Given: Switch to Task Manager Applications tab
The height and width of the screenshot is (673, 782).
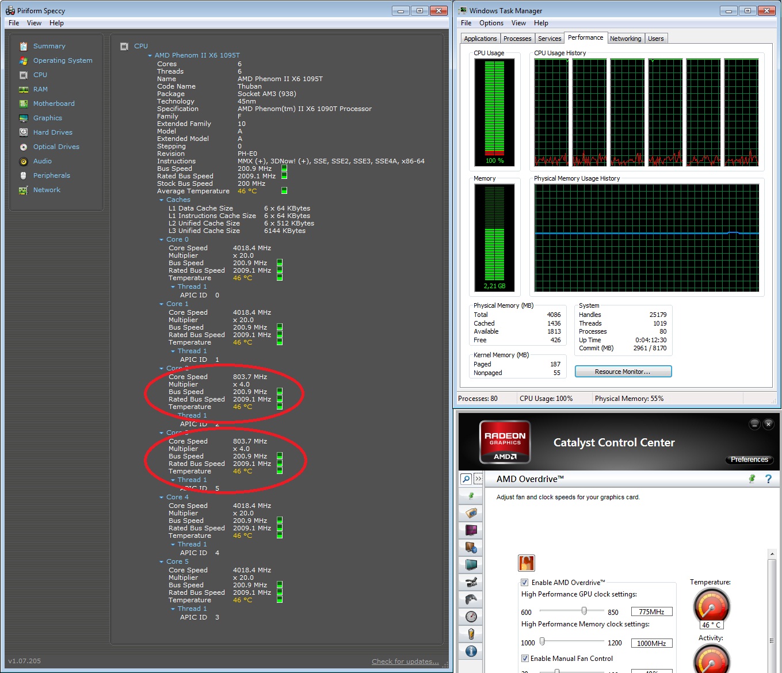Looking at the screenshot, I should 480,39.
